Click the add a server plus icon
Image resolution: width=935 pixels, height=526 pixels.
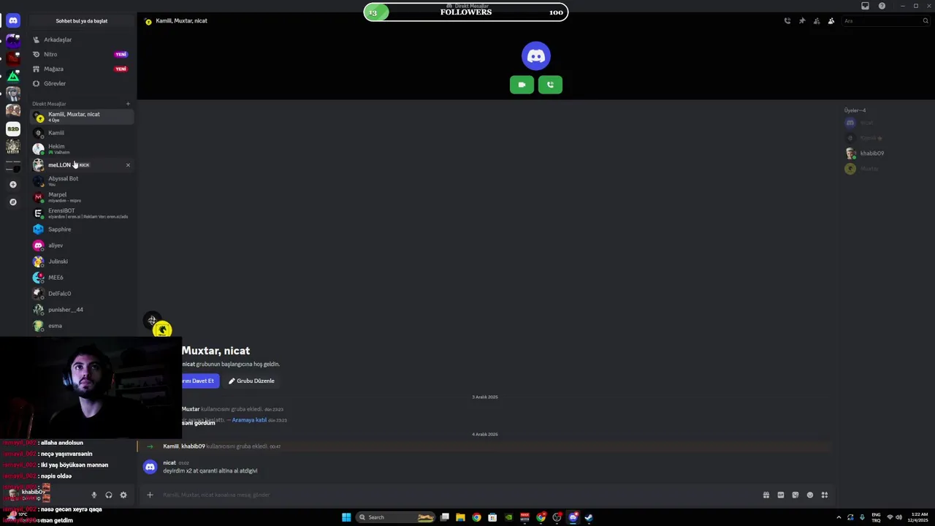click(13, 184)
